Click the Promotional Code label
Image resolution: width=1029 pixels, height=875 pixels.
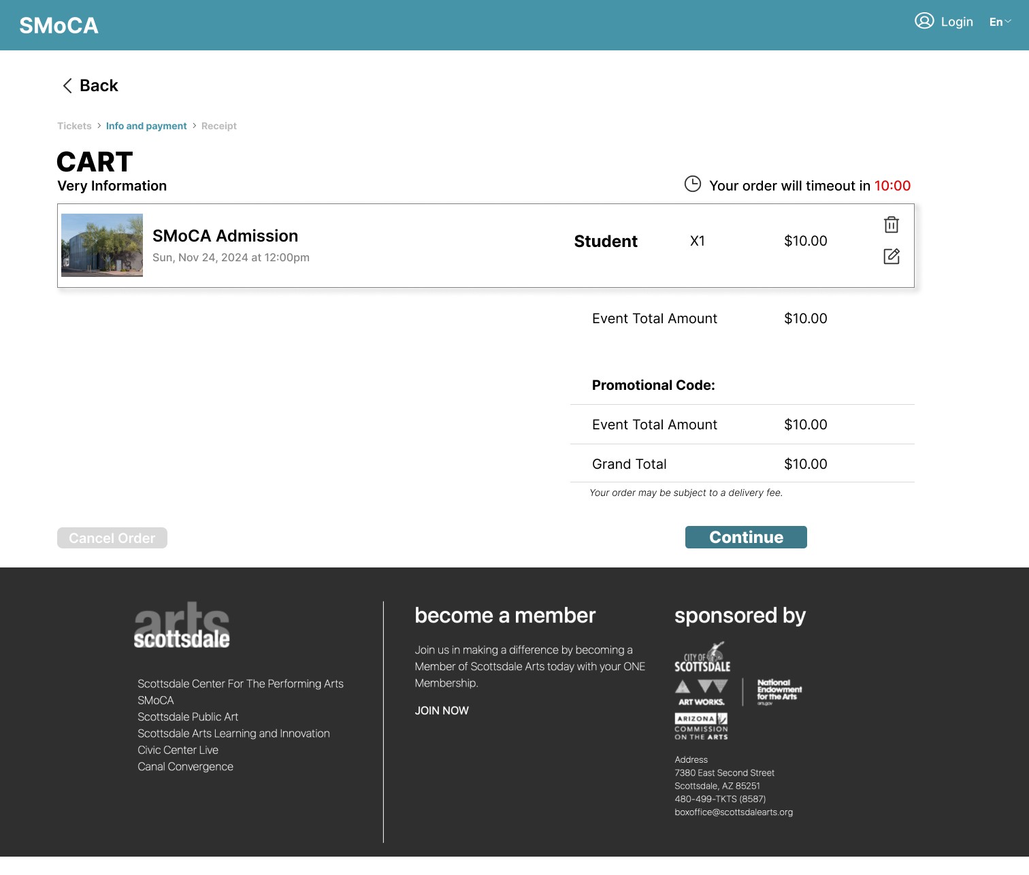(x=653, y=385)
